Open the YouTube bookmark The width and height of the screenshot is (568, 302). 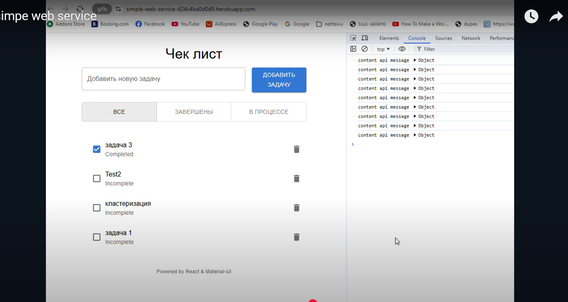185,24
